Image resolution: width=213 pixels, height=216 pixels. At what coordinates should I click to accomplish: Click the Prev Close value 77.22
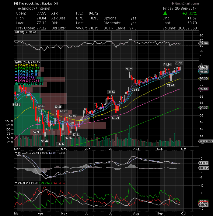pyautogui.click(x=41, y=28)
